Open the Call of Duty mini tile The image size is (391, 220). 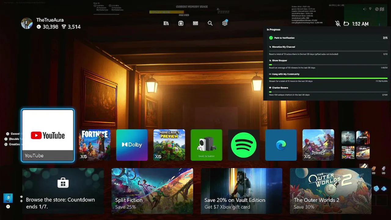coord(363,137)
